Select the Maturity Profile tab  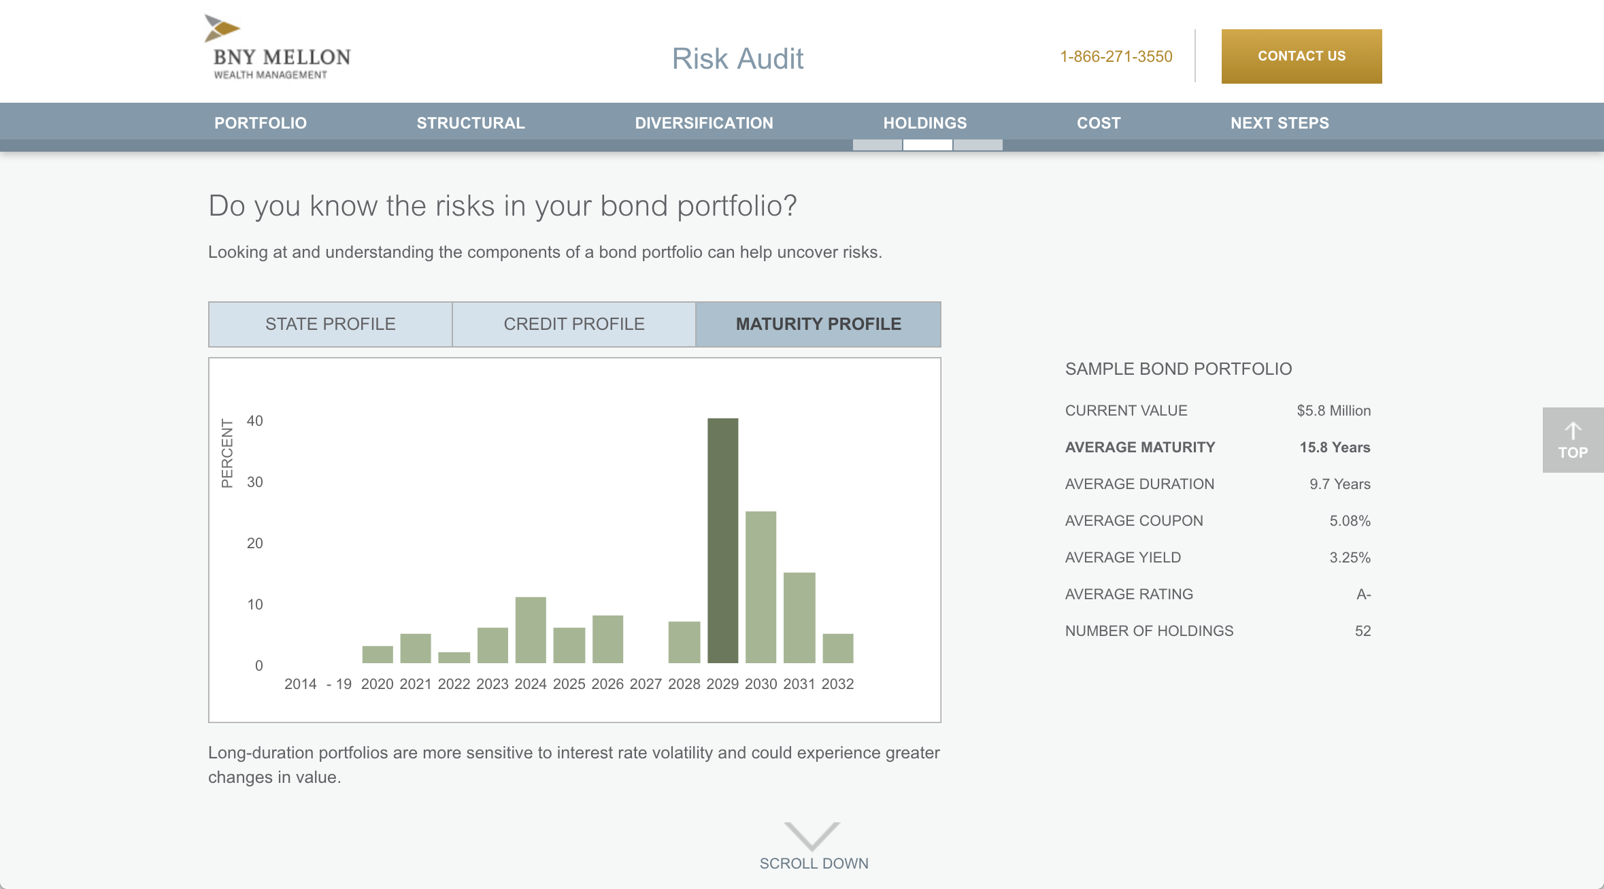(x=818, y=324)
